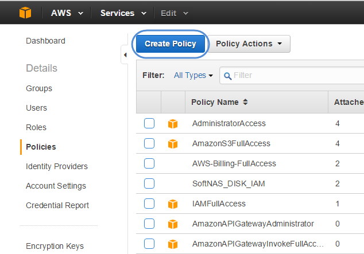Open the SoftNAS_DISK_IAM policy name
This screenshot has width=364, height=254.
point(229,183)
